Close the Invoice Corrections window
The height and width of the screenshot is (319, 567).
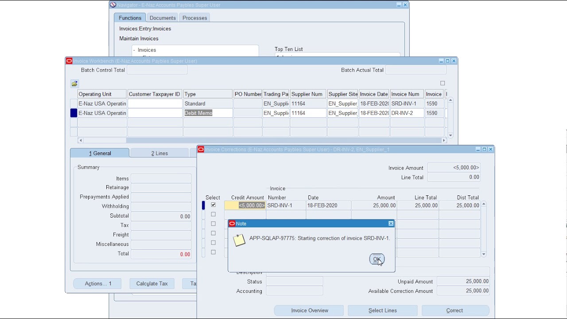pyautogui.click(x=490, y=149)
